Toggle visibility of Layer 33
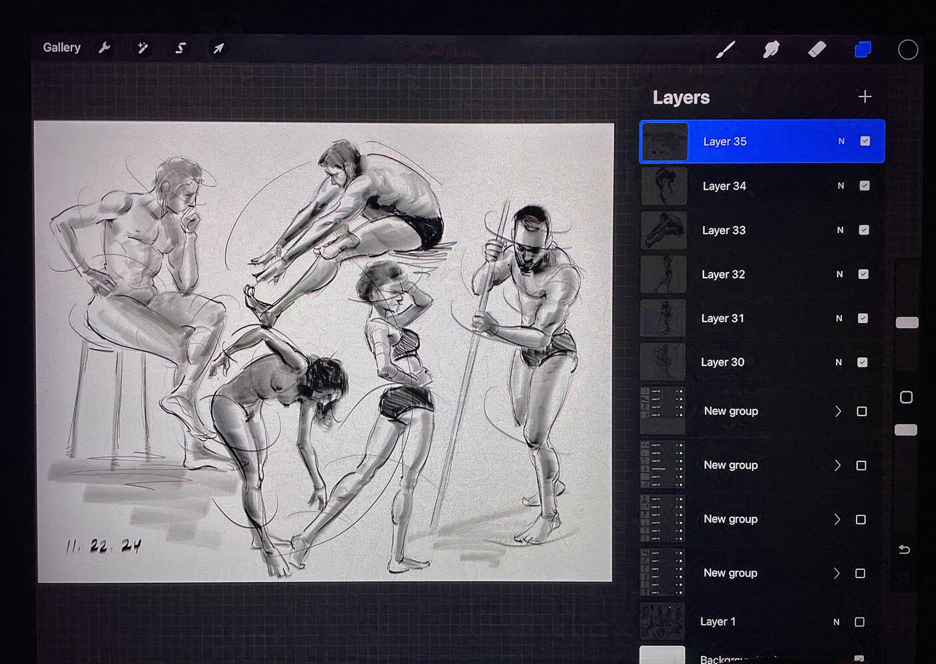Viewport: 936px width, 664px height. coord(864,230)
